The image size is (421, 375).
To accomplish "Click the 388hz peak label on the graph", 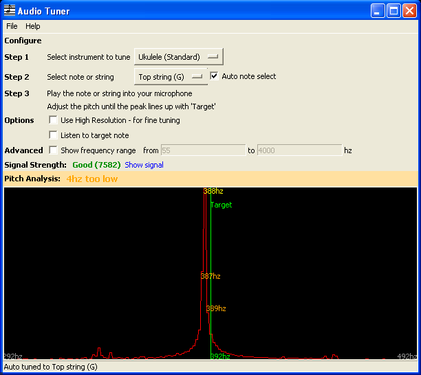I will tap(213, 191).
